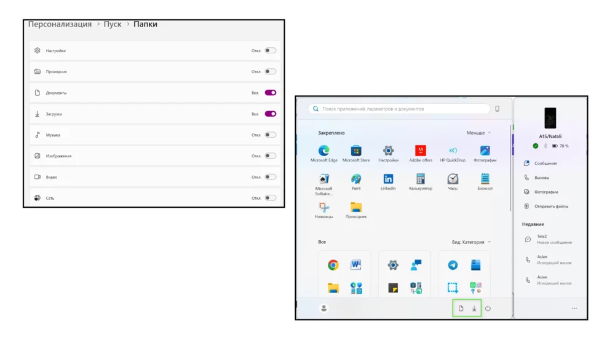The width and height of the screenshot is (615, 346).
Task: Turn on the Изображения folder toggle
Action: pos(270,156)
